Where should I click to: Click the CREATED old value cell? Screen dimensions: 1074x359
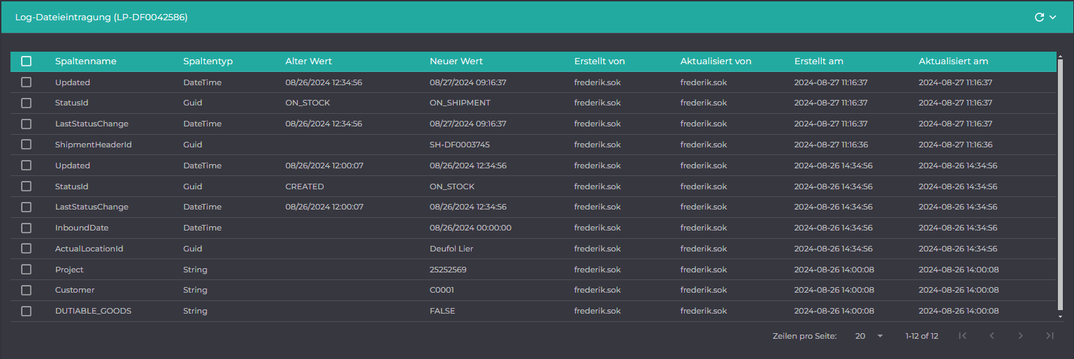(305, 186)
